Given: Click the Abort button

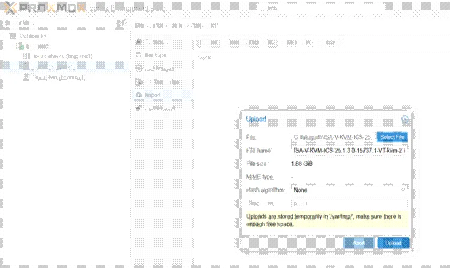Looking at the screenshot, I should [359, 243].
